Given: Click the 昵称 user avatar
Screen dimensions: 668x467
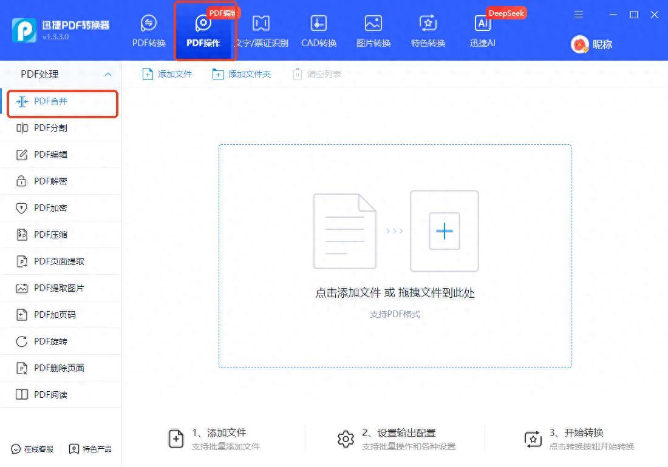Looking at the screenshot, I should click(580, 44).
